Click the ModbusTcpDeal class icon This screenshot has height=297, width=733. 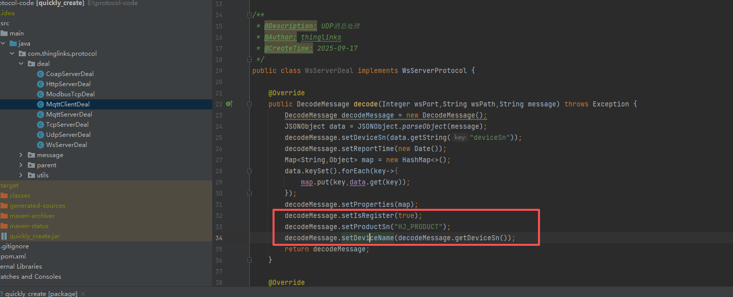pyautogui.click(x=41, y=94)
